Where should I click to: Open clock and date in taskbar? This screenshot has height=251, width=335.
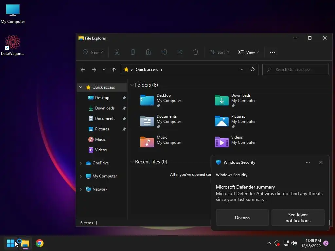[x=311, y=243]
